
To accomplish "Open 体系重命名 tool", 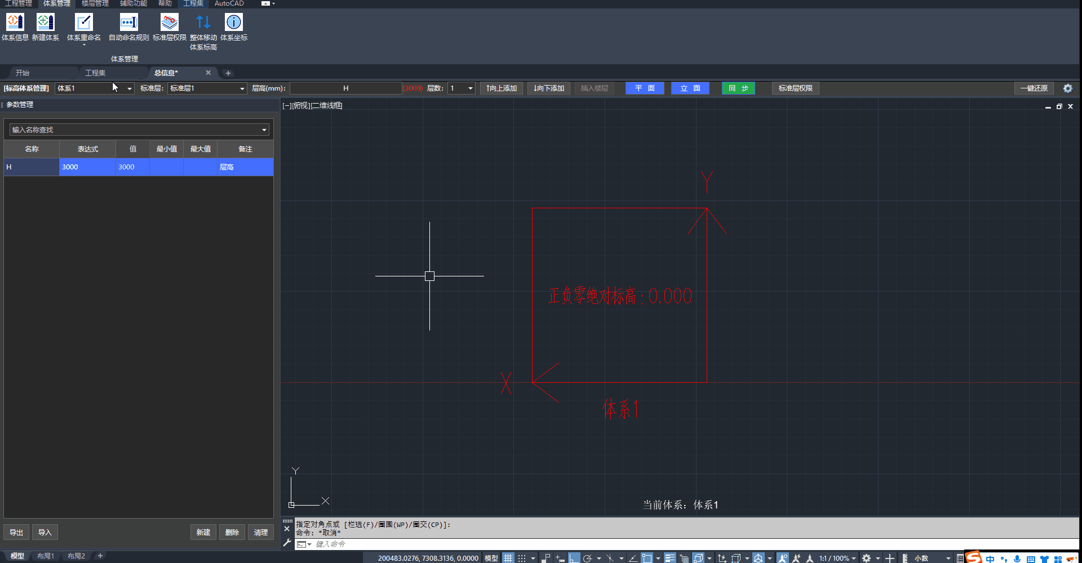I will click(83, 23).
